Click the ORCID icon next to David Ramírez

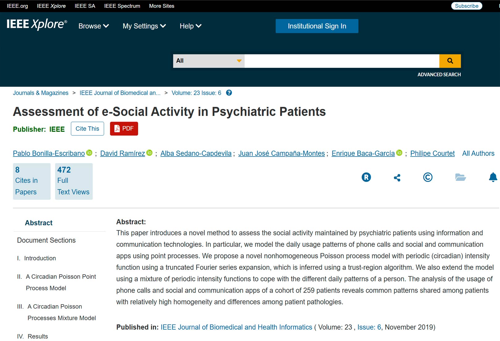coord(150,153)
